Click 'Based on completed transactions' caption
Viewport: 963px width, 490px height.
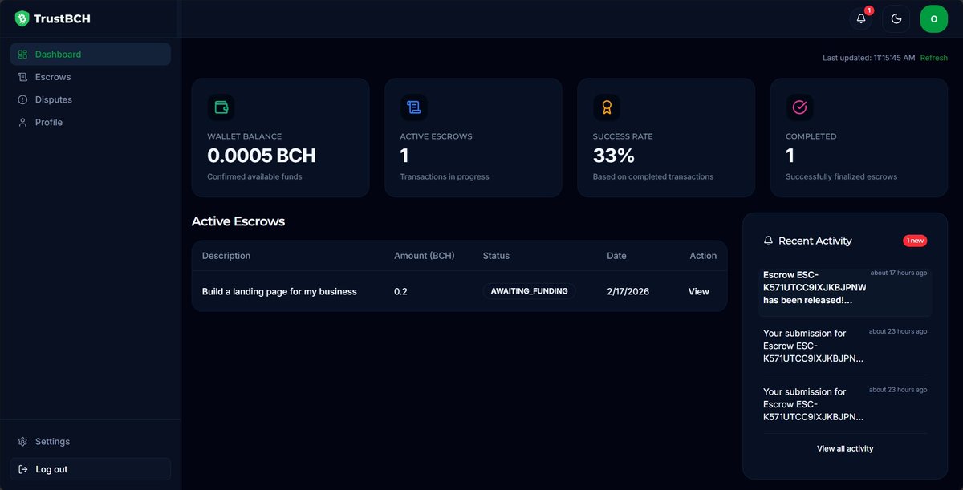653,176
